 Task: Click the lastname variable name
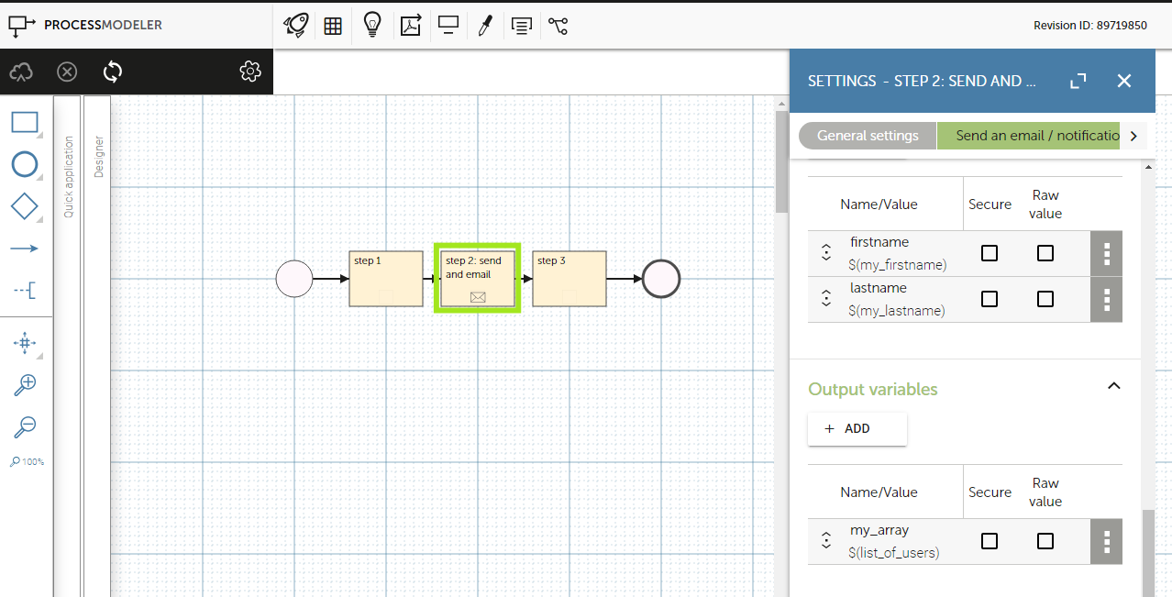[879, 288]
